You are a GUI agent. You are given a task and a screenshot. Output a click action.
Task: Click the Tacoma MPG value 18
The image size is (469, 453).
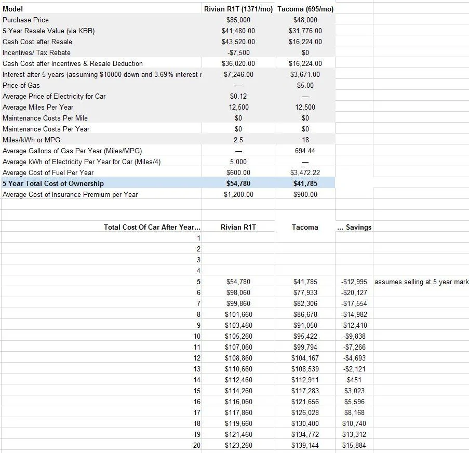tap(305, 140)
